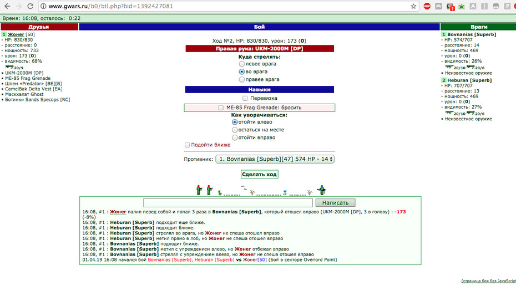The height and width of the screenshot is (301, 516).
Task: Open the green star extension
Action: 462,7
